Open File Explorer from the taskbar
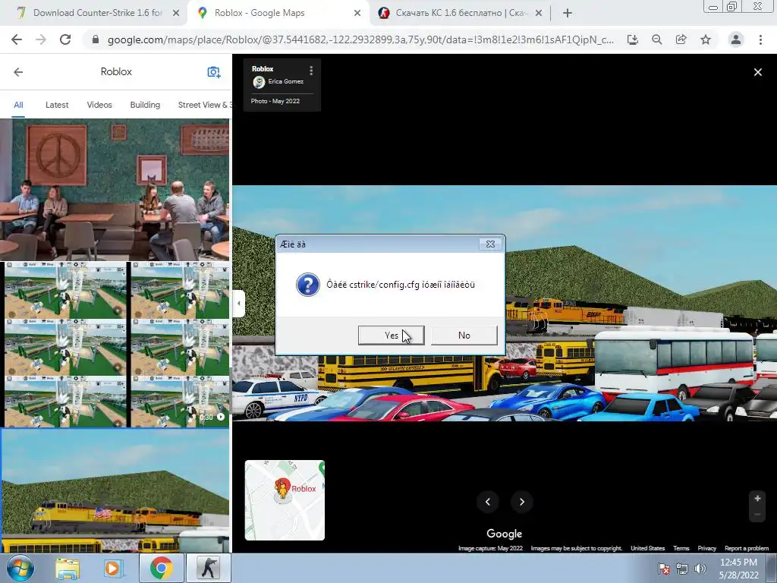 [x=68, y=568]
